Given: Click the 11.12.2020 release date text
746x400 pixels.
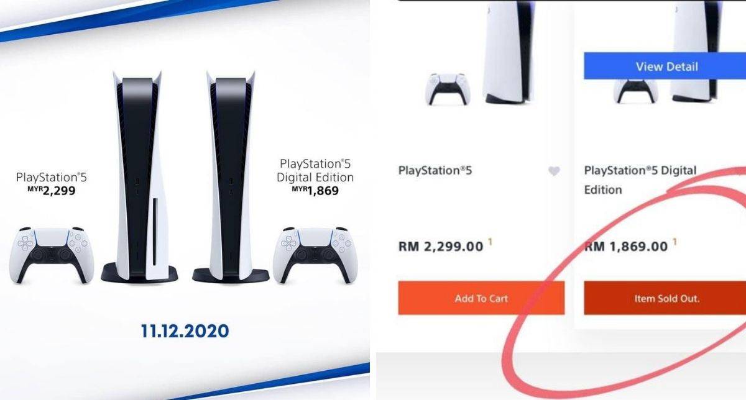Looking at the screenshot, I should tap(185, 331).
